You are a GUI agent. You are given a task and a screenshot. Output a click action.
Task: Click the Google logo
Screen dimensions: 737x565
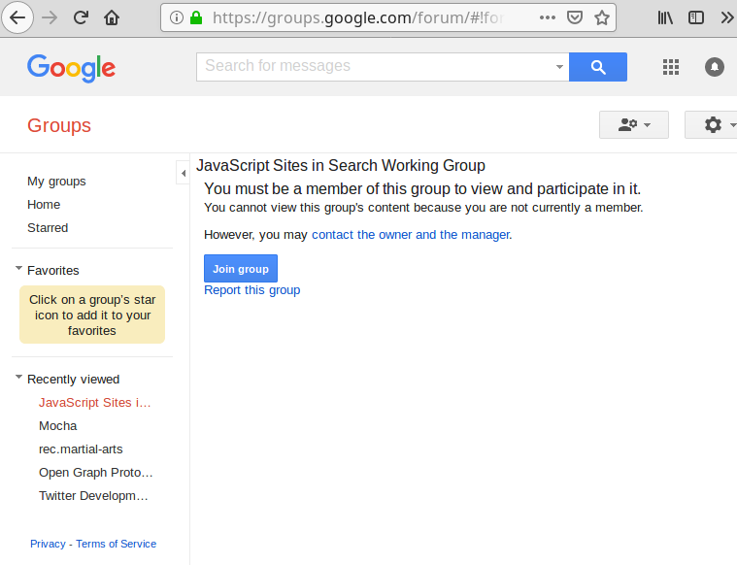(71, 67)
